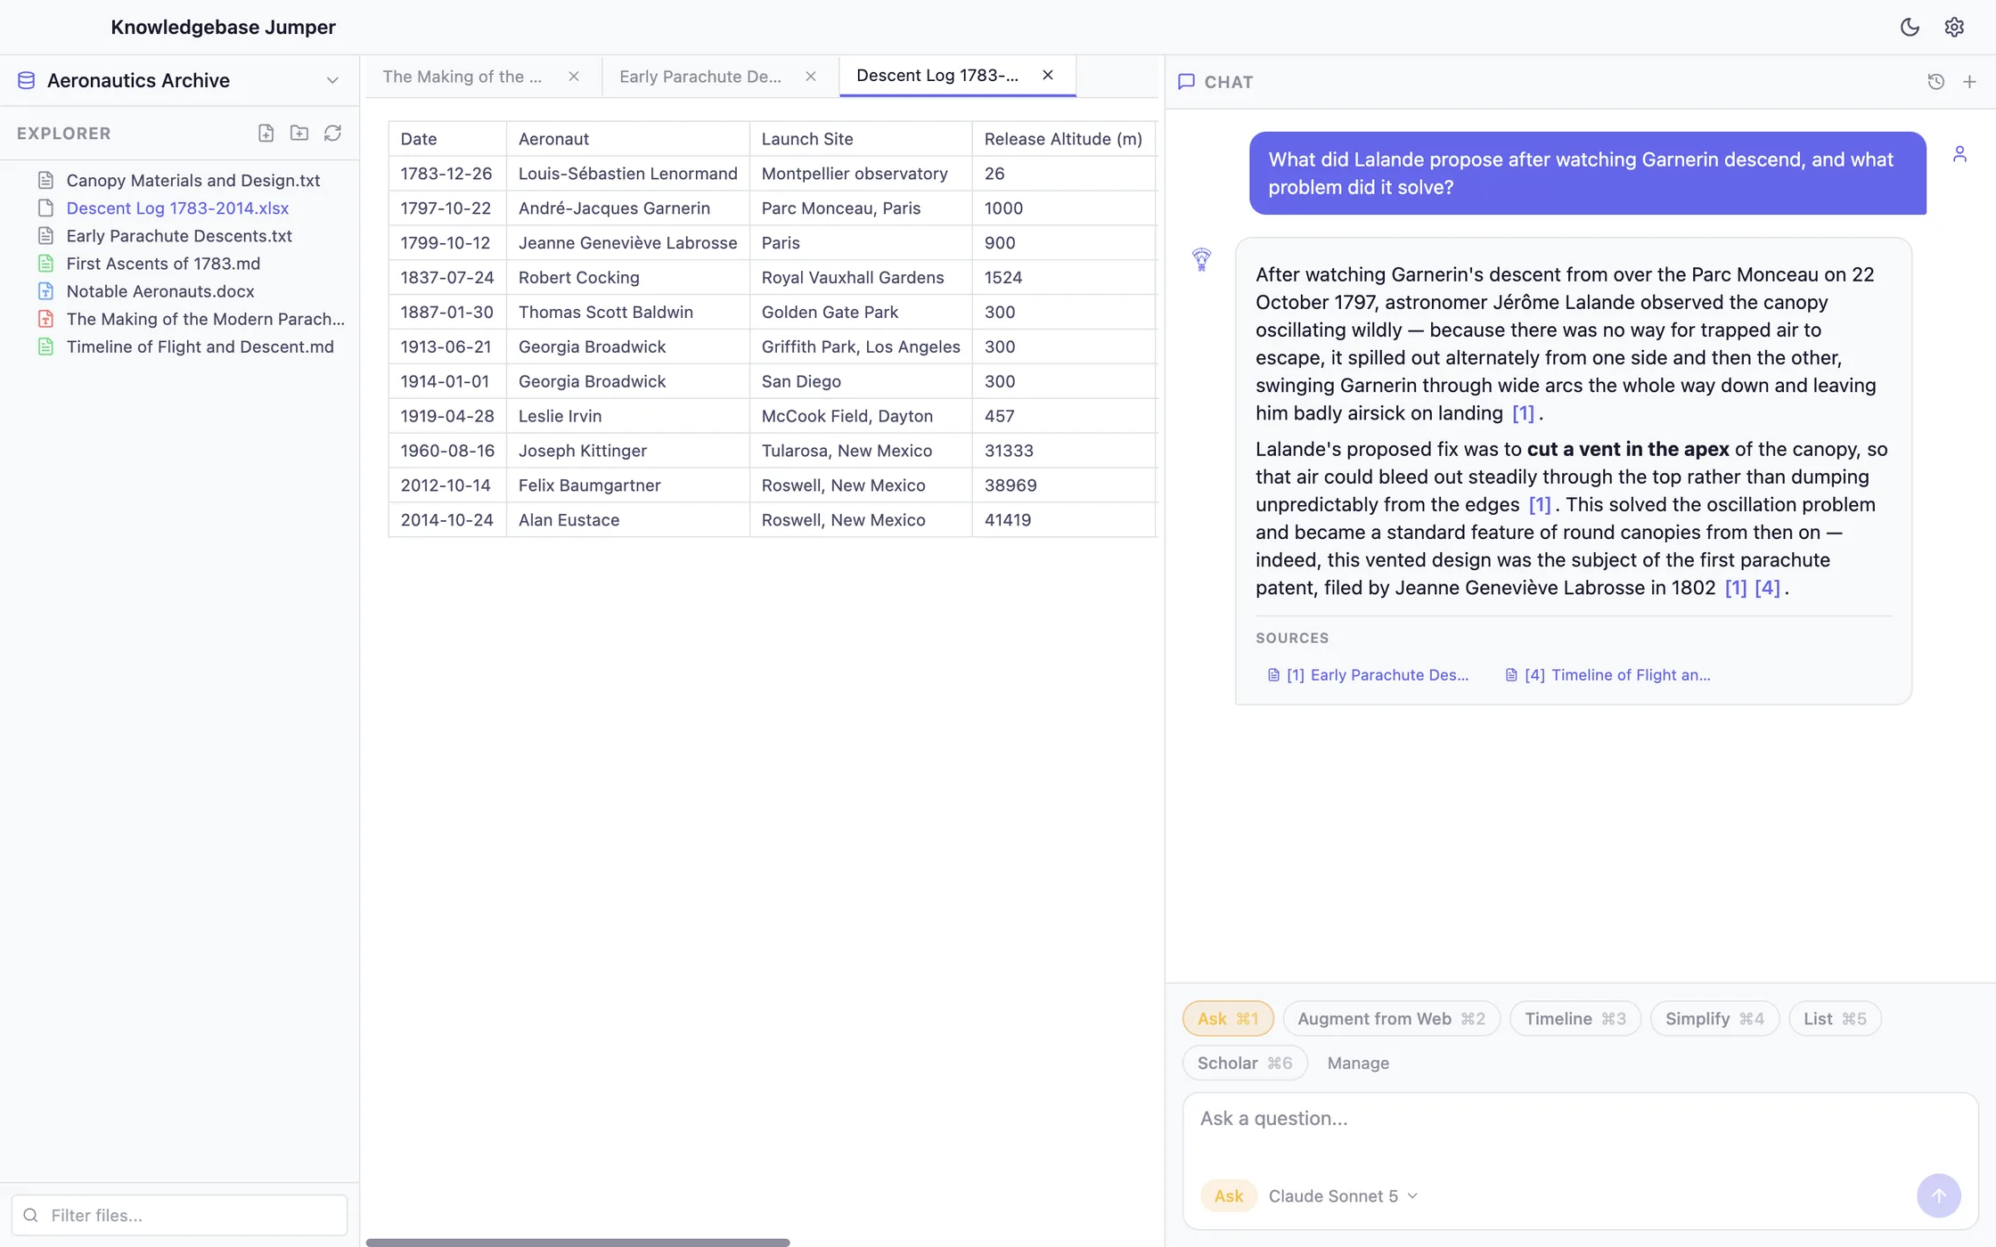1996x1247 pixels.
Task: Open source [4] Timeline of Flight an...
Action: [x=1607, y=675]
